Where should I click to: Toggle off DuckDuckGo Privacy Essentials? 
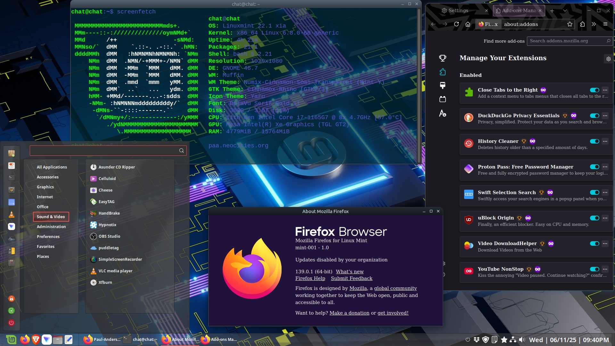594,116
